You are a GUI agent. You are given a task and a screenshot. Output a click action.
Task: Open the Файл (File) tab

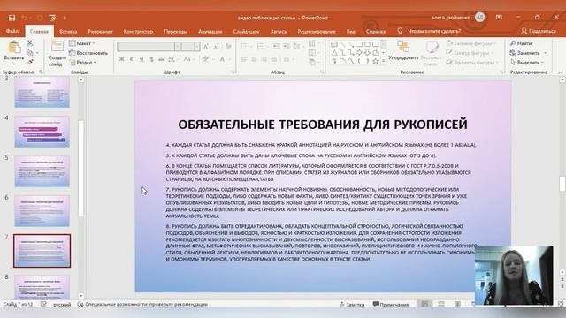click(12, 32)
